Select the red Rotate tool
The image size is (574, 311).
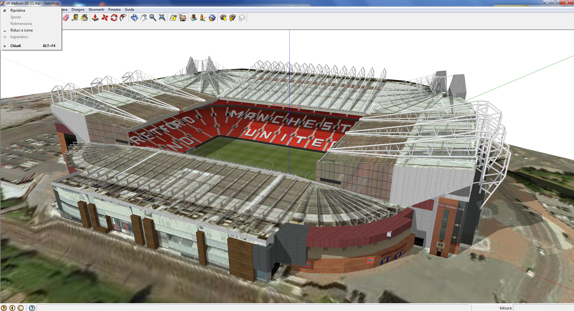coord(114,18)
